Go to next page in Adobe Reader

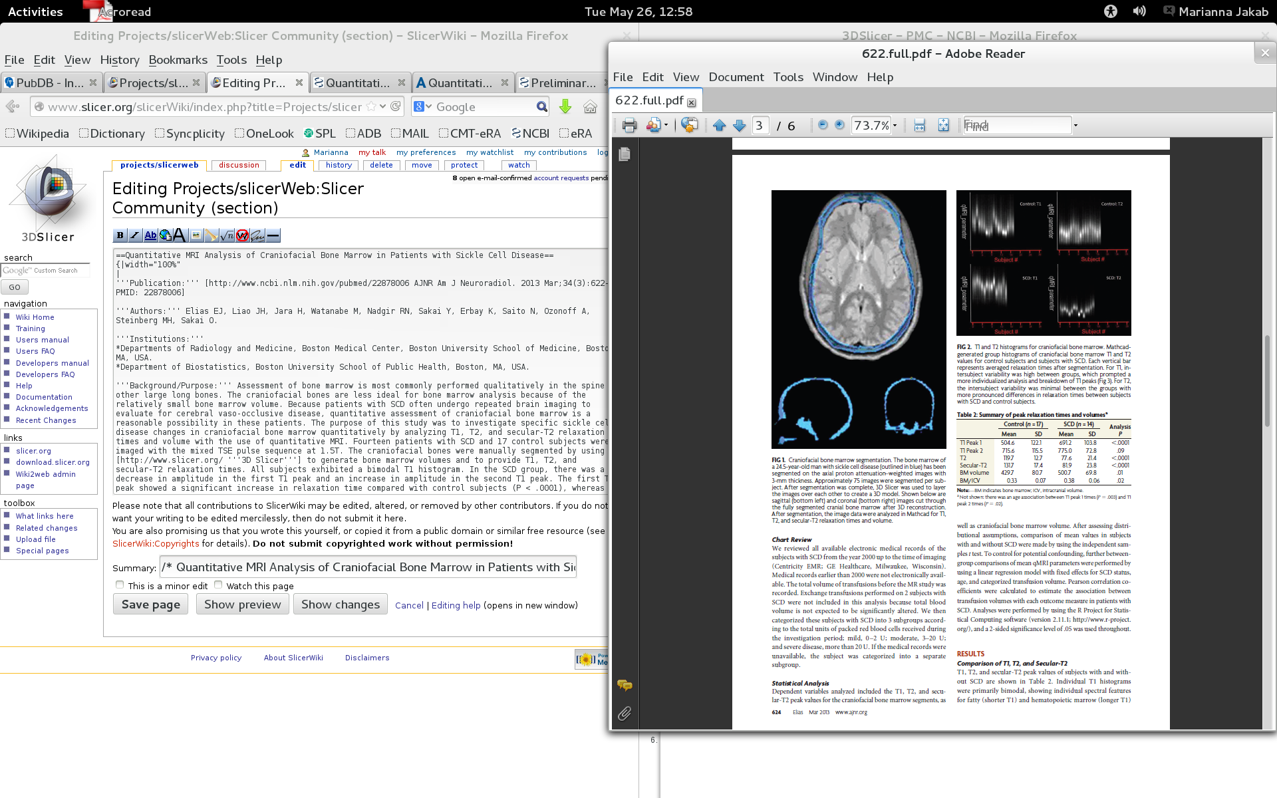pyautogui.click(x=739, y=125)
